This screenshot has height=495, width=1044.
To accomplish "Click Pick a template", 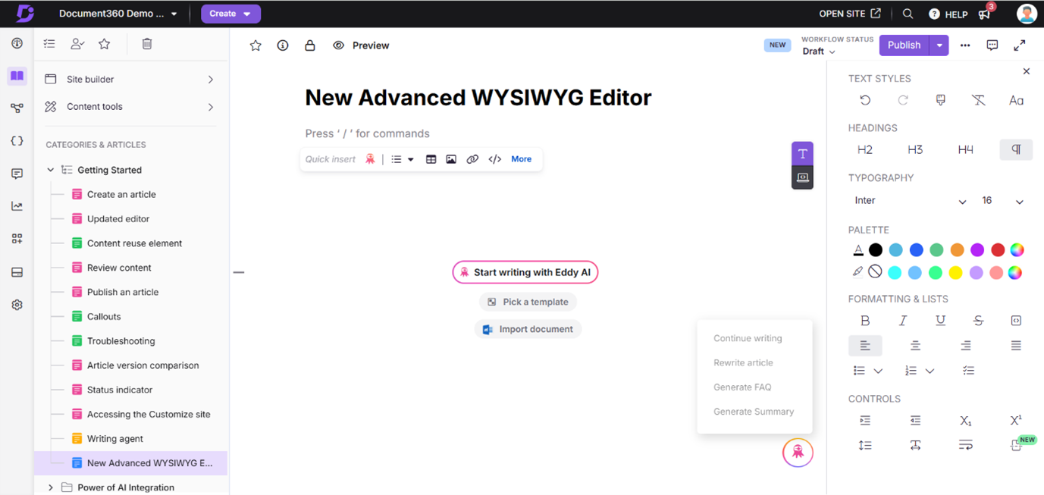I will 528,302.
